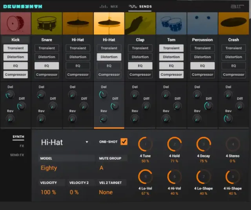Click the 4 Decay macro knob
Screen dimensions: 251x210
(x=204, y=144)
